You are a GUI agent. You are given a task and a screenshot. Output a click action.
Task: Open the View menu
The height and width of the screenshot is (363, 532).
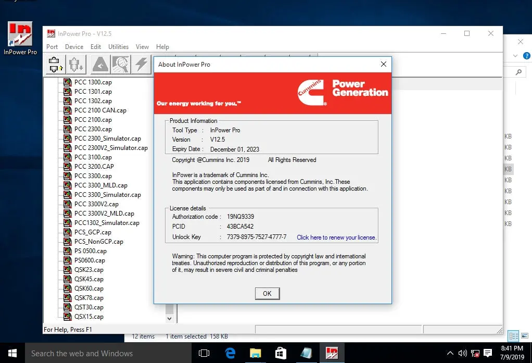[142, 47]
